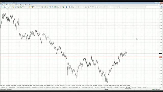Select the Text tool

point(91,7)
